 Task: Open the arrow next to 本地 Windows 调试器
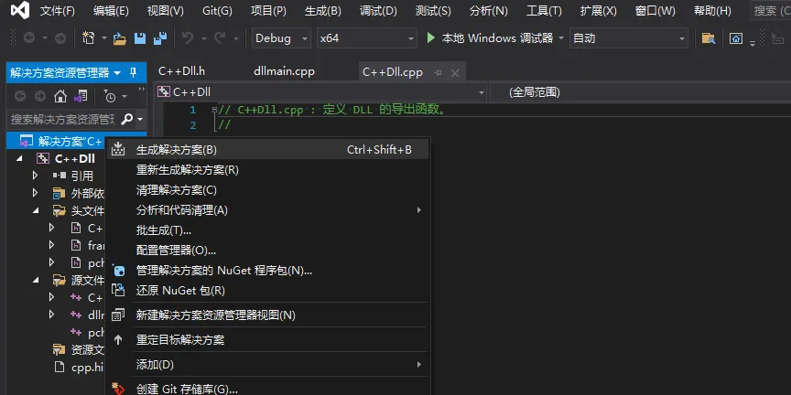click(x=561, y=38)
